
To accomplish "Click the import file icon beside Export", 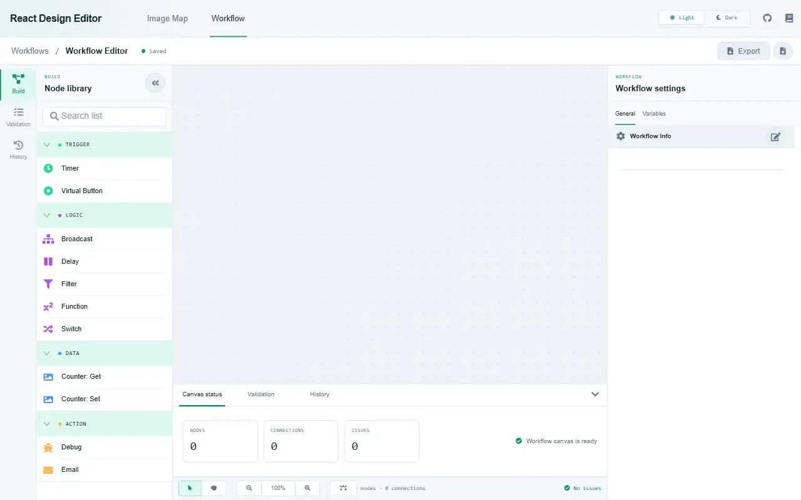I will pyautogui.click(x=783, y=51).
